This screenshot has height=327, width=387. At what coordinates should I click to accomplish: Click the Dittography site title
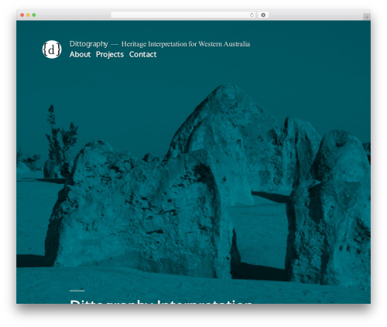tap(89, 44)
